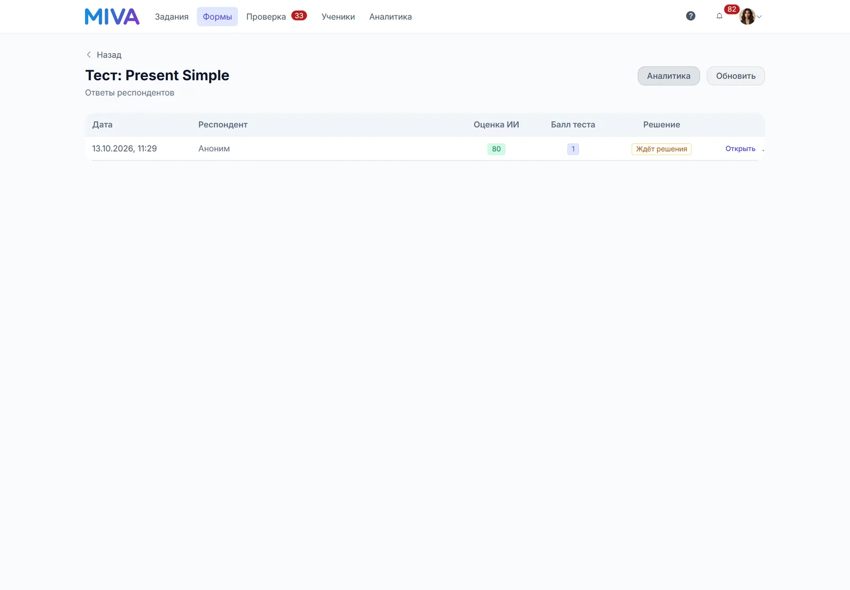Screen dimensions: 850x590
Task: Refresh responses with Обновить button
Action: point(736,76)
